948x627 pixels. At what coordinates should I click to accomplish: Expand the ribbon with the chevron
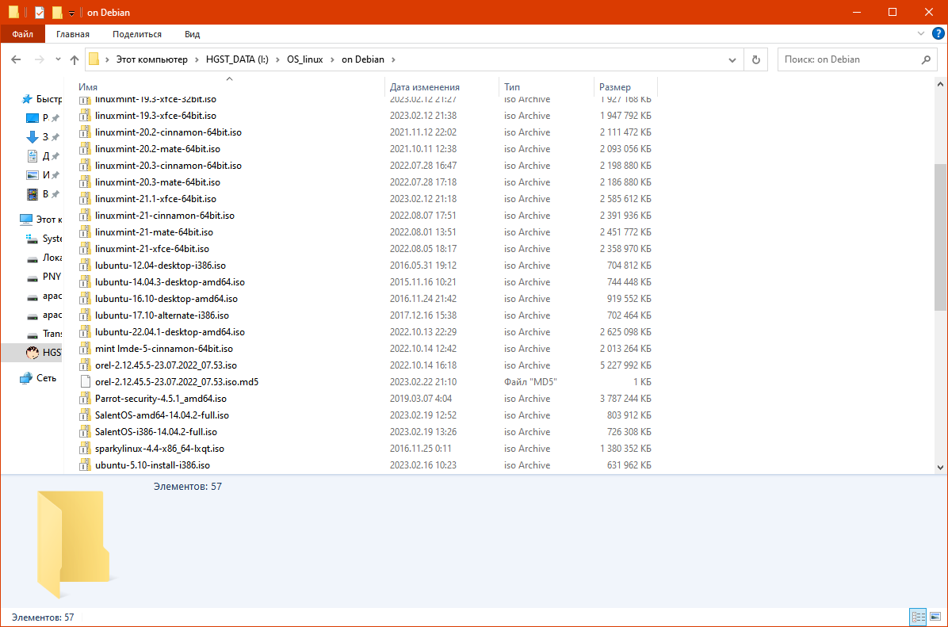pos(921,34)
